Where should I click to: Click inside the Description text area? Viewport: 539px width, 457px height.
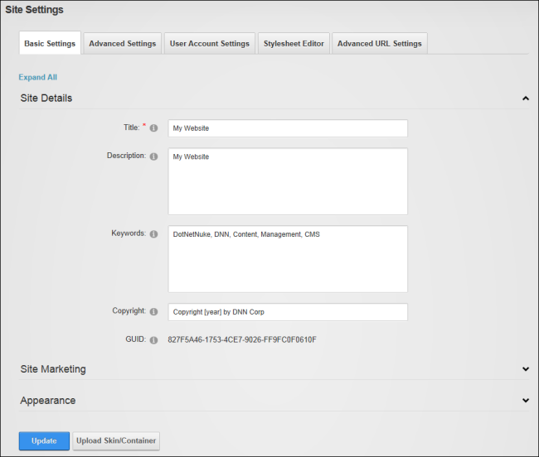click(x=288, y=181)
